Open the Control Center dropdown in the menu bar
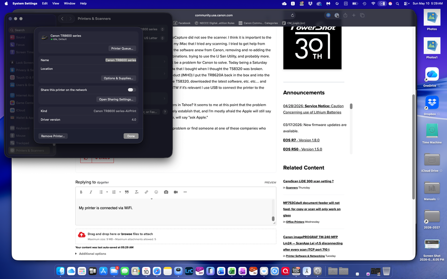This screenshot has height=279, width=447. (406, 4)
